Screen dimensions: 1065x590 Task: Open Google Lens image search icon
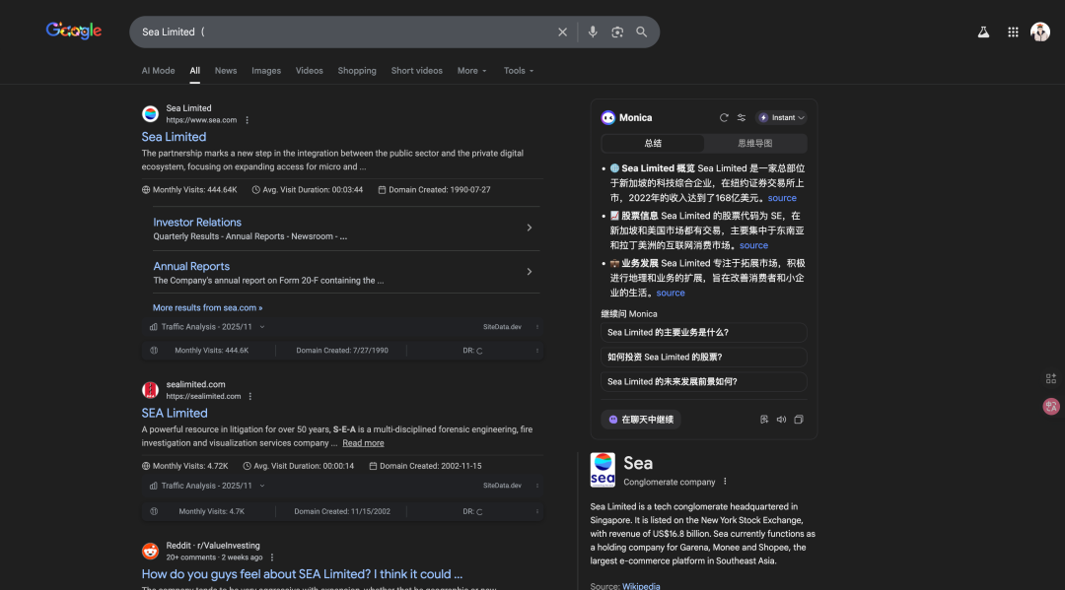(x=616, y=32)
